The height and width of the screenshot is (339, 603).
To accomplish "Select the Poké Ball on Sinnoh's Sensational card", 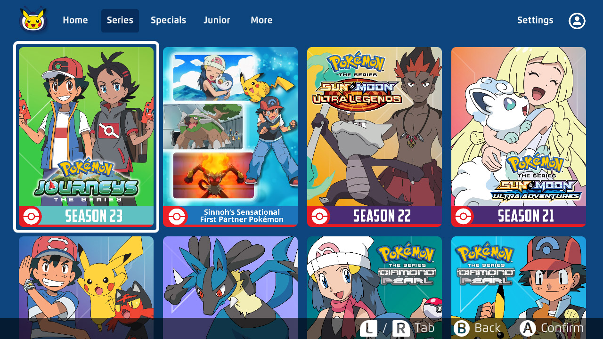I will [177, 217].
